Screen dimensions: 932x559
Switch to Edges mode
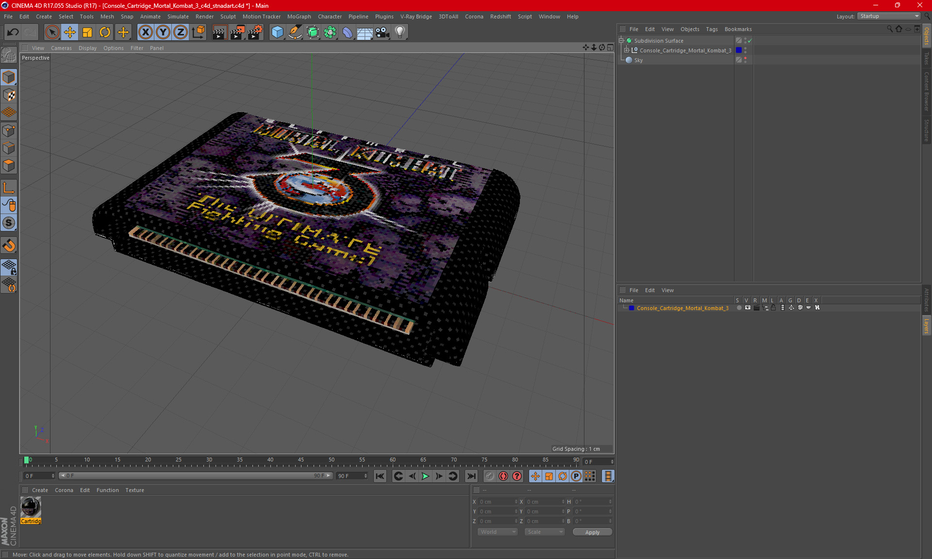tap(9, 148)
